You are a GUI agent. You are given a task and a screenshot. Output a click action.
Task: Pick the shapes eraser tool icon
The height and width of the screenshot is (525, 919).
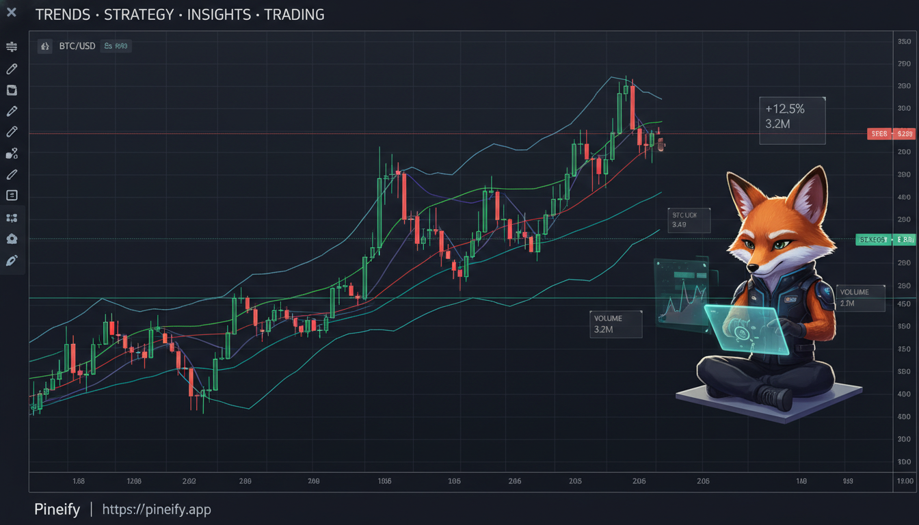click(x=11, y=153)
